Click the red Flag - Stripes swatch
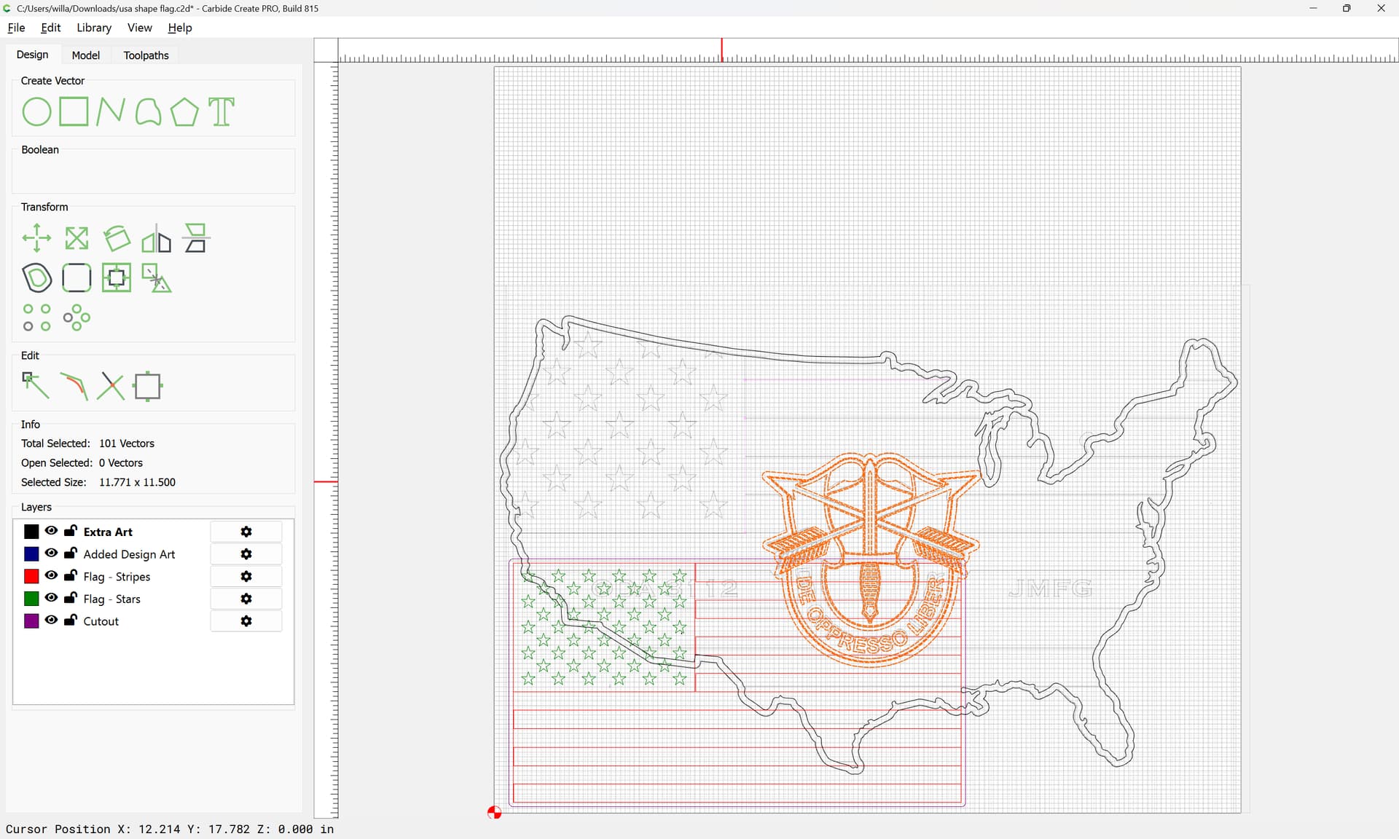Viewport: 1399px width, 839px height. [x=31, y=576]
